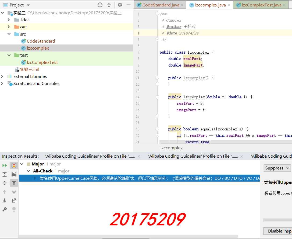Expand the out folder

9,27
